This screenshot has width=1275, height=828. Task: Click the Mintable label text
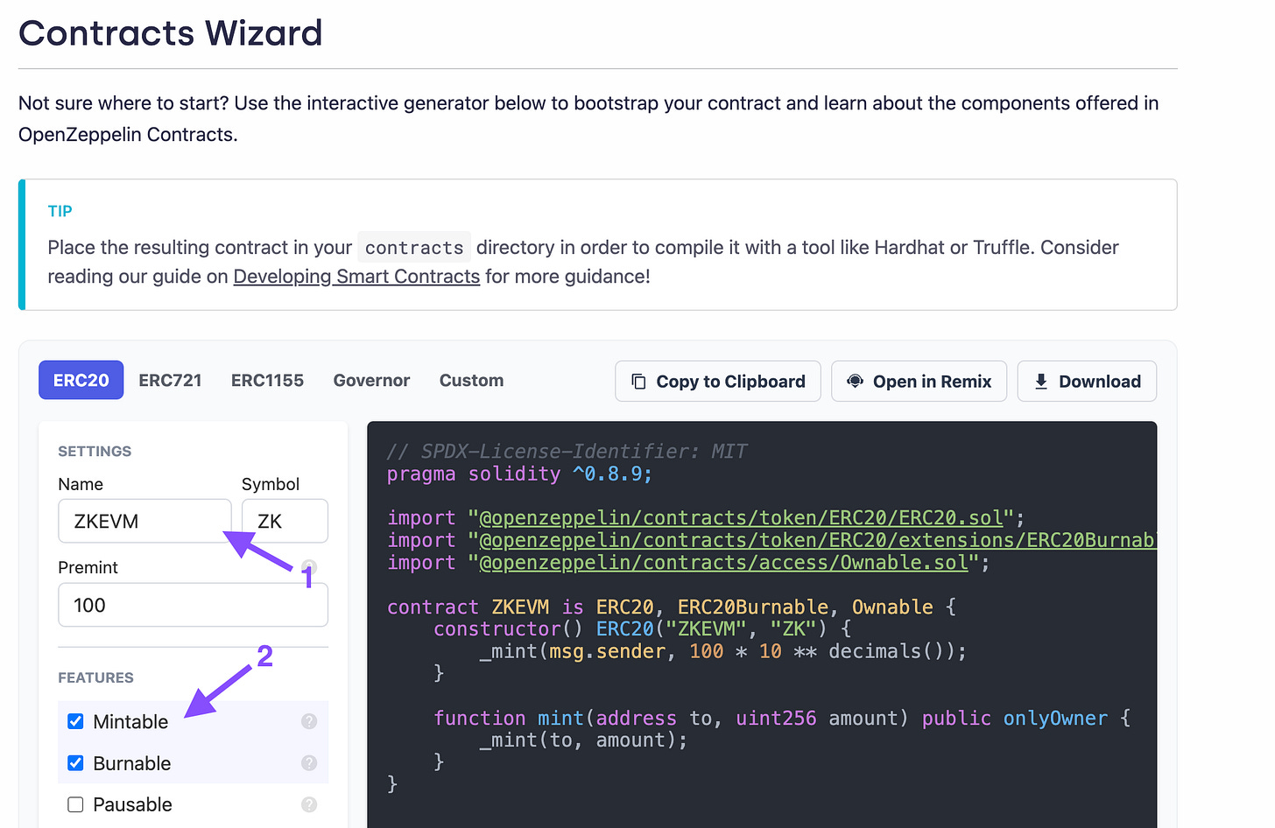tap(130, 722)
